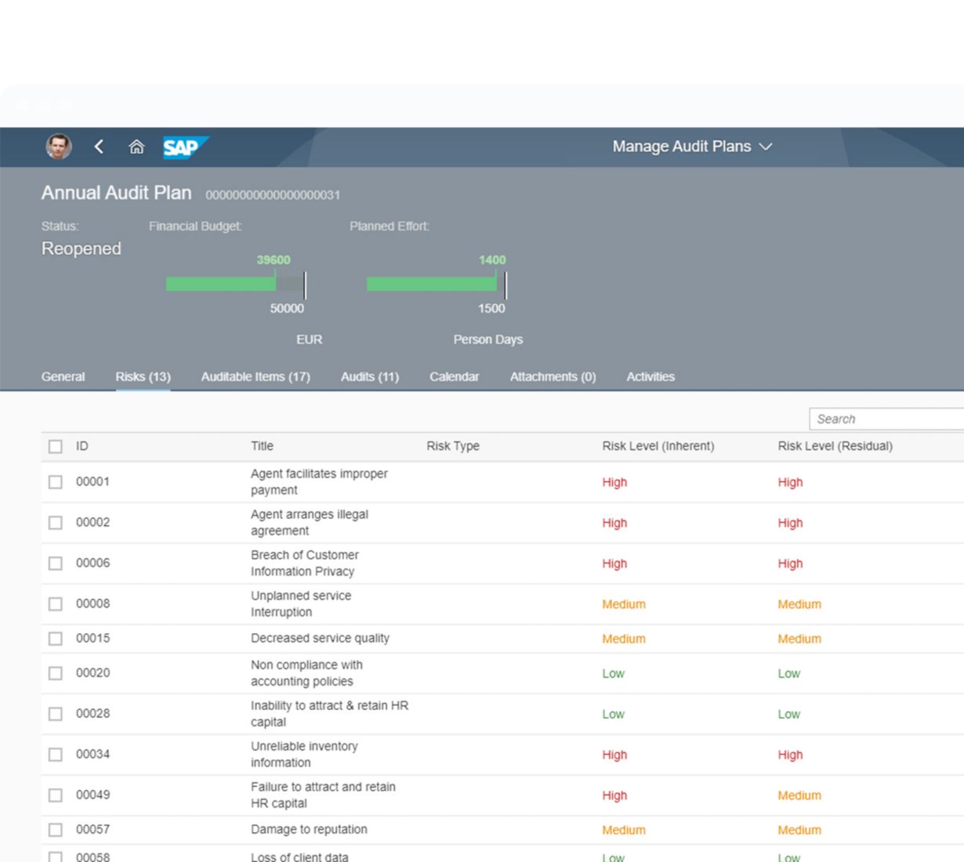Switch to the Activities tab
The width and height of the screenshot is (964, 862).
coord(650,377)
